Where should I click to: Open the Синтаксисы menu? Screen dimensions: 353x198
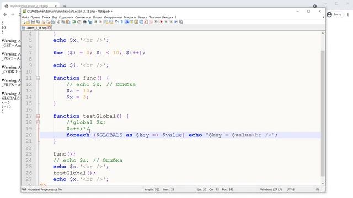[x=83, y=17]
